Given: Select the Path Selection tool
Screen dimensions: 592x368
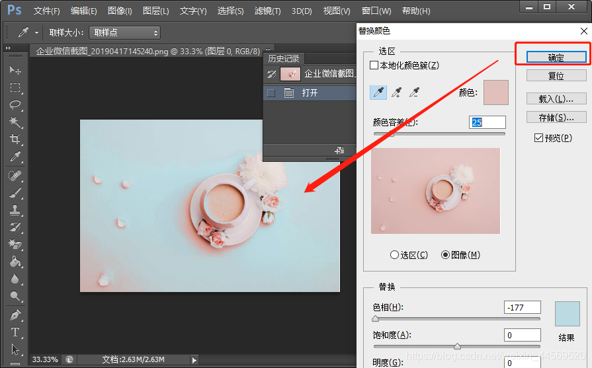Looking at the screenshot, I should [15, 349].
